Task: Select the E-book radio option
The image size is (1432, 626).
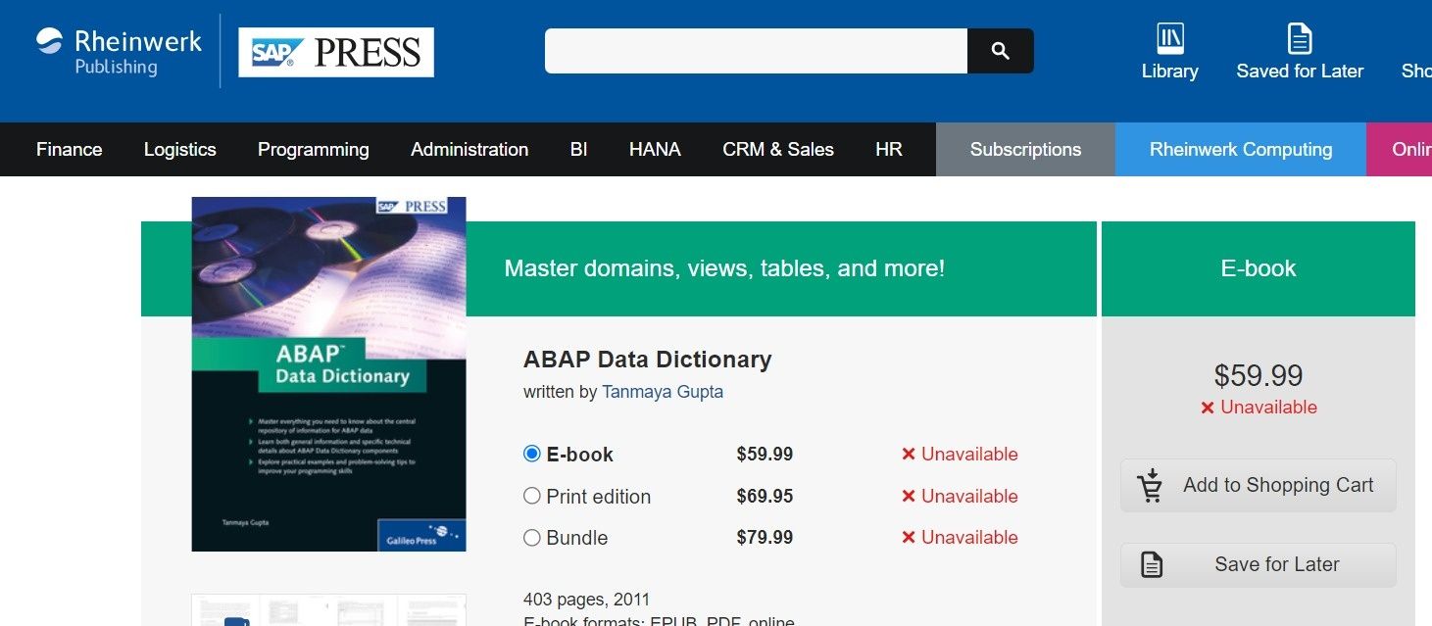Action: coord(532,454)
